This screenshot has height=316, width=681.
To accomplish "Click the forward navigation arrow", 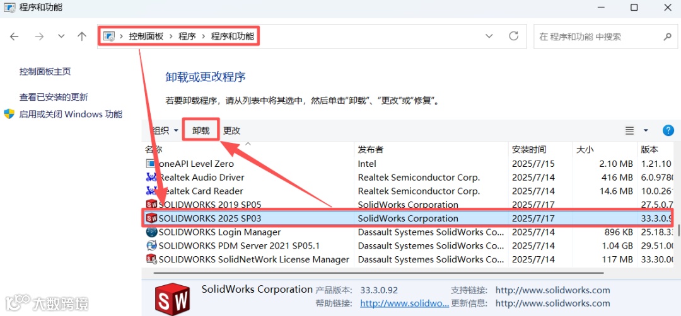I will 40,37.
